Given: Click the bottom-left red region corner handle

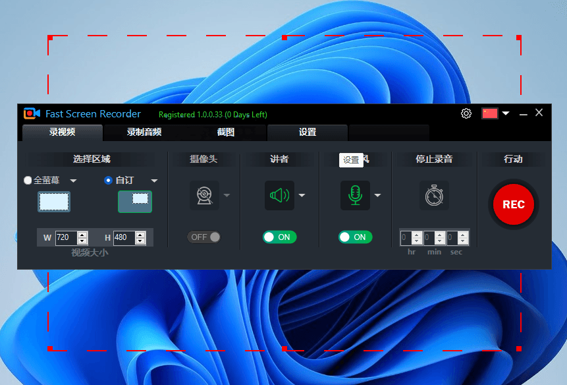Looking at the screenshot, I should (50, 349).
